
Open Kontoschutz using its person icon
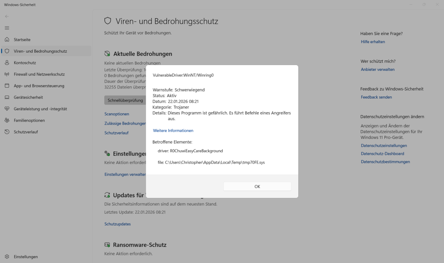7,62
